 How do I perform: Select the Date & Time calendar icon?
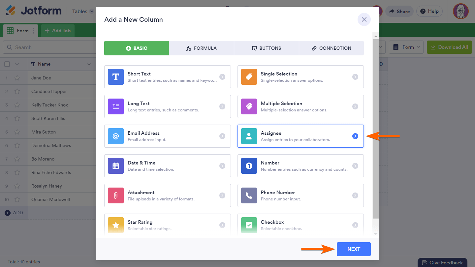tap(116, 166)
